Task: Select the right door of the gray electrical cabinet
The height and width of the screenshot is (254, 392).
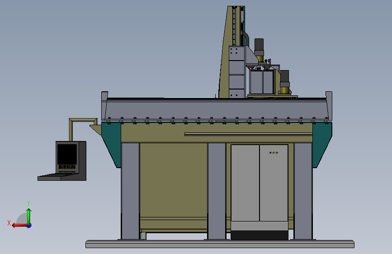Action: (274, 183)
